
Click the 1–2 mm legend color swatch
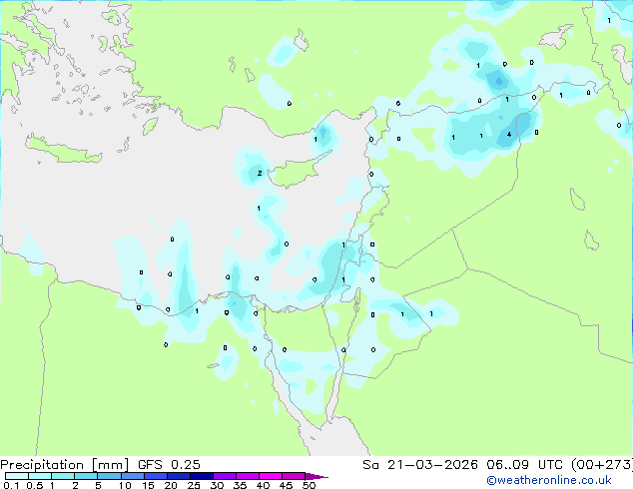63,476
